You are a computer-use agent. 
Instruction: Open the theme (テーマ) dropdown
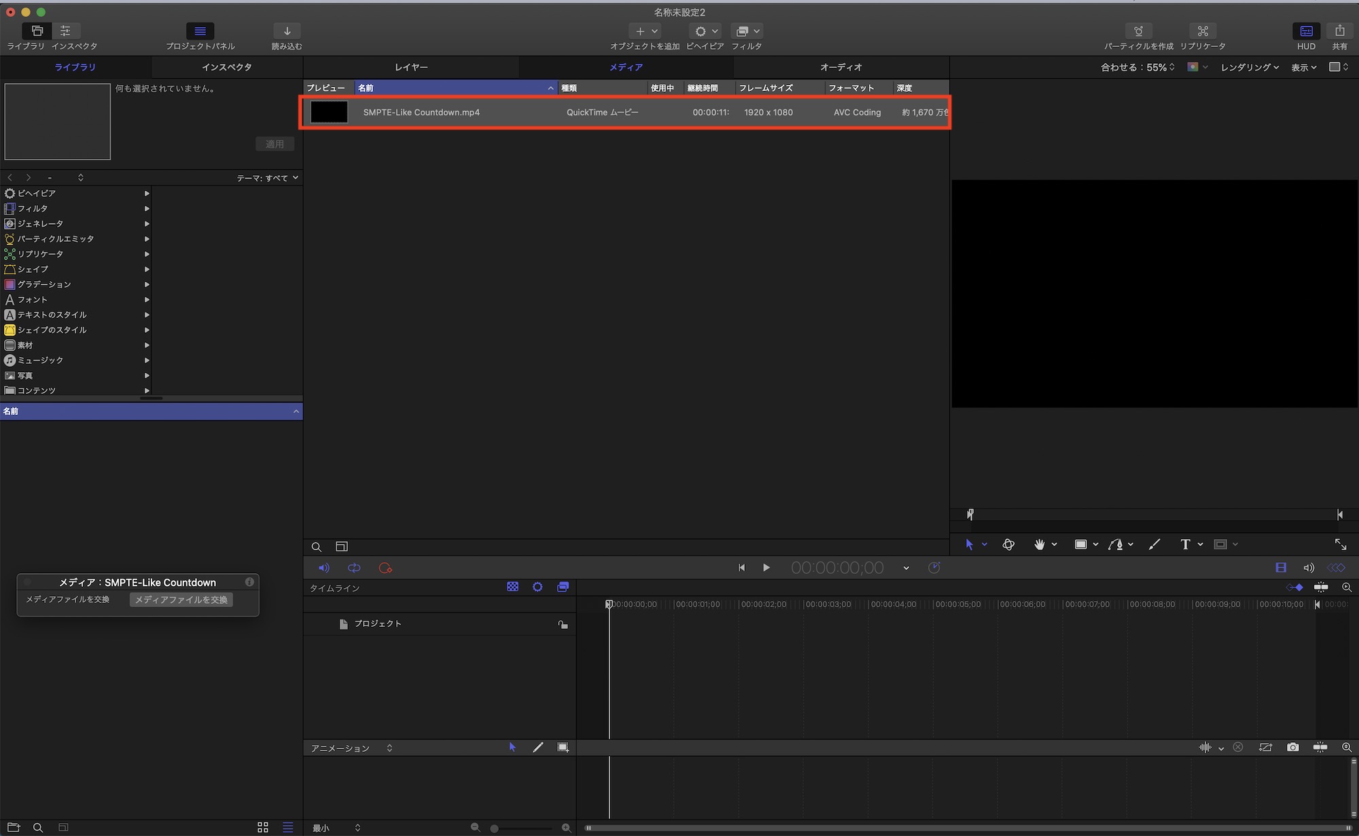pos(268,178)
